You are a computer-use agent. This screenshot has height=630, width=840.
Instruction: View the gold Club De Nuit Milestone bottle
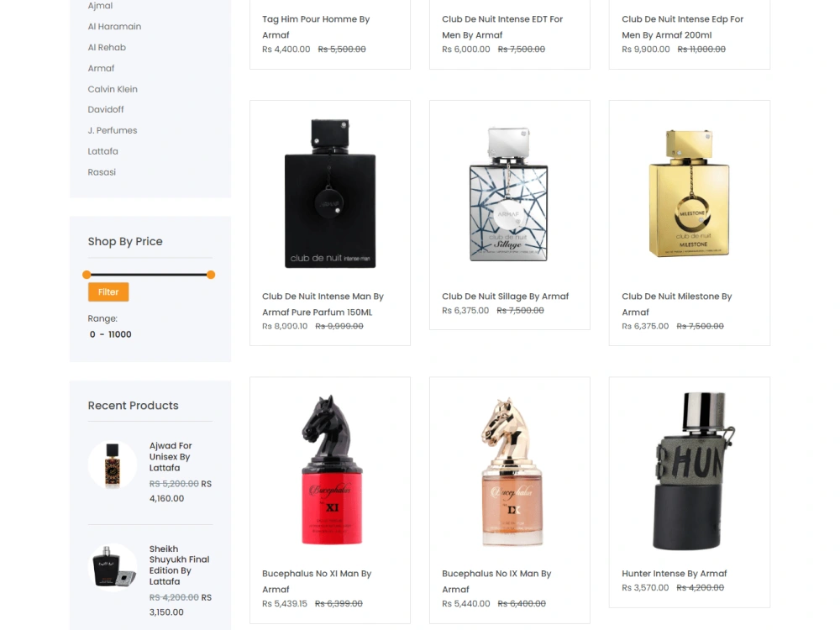(x=690, y=193)
